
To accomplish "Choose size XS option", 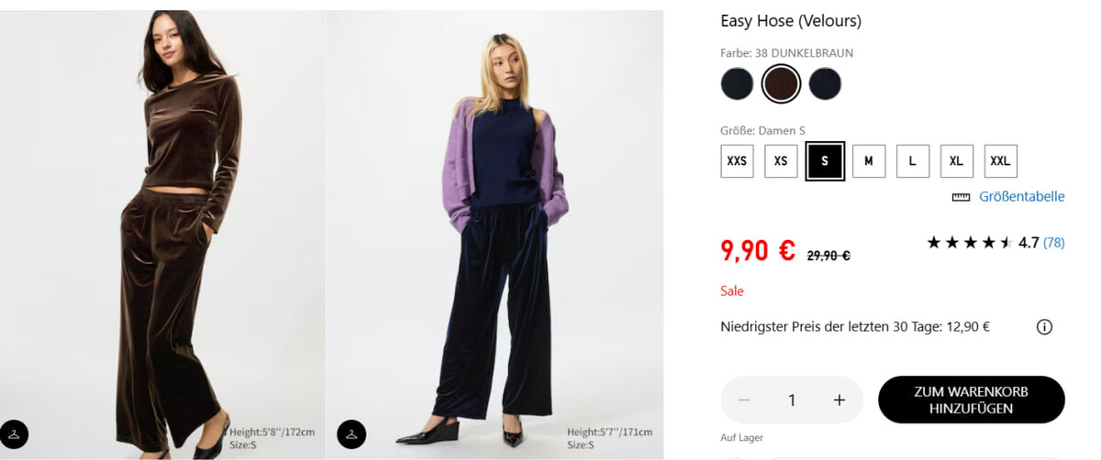I will tap(781, 161).
